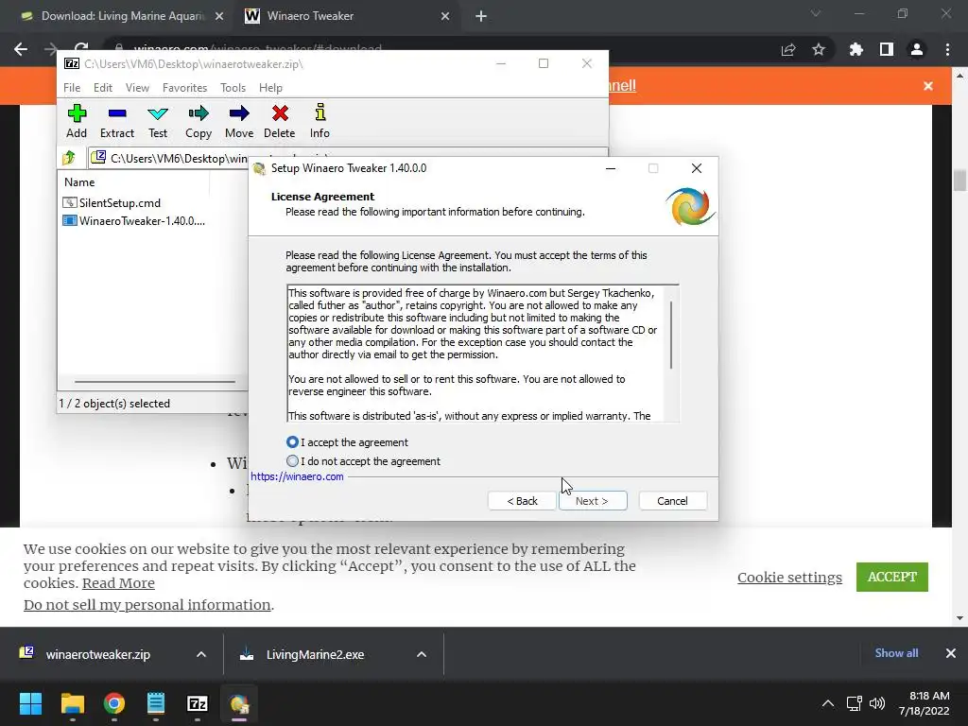
Task: Expand LivingMarine2.exe download options
Action: coord(422,654)
